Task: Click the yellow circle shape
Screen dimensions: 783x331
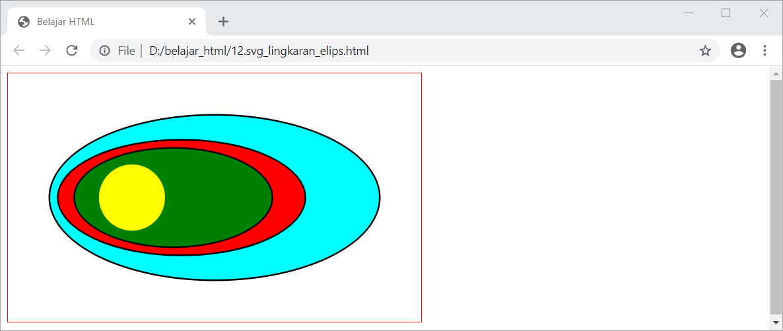Action: (x=132, y=198)
